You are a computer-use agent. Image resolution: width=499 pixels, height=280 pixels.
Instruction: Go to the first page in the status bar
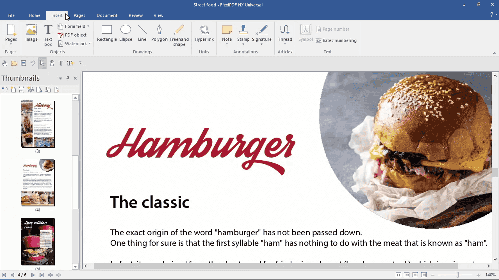click(4, 275)
